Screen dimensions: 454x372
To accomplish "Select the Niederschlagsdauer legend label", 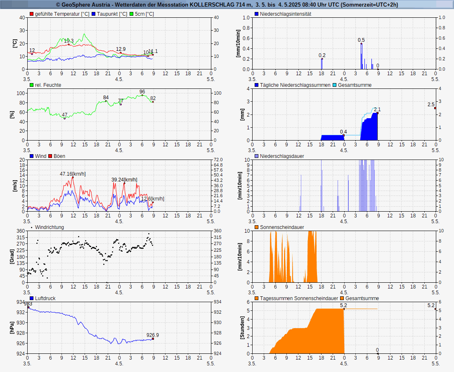I will point(282,156).
